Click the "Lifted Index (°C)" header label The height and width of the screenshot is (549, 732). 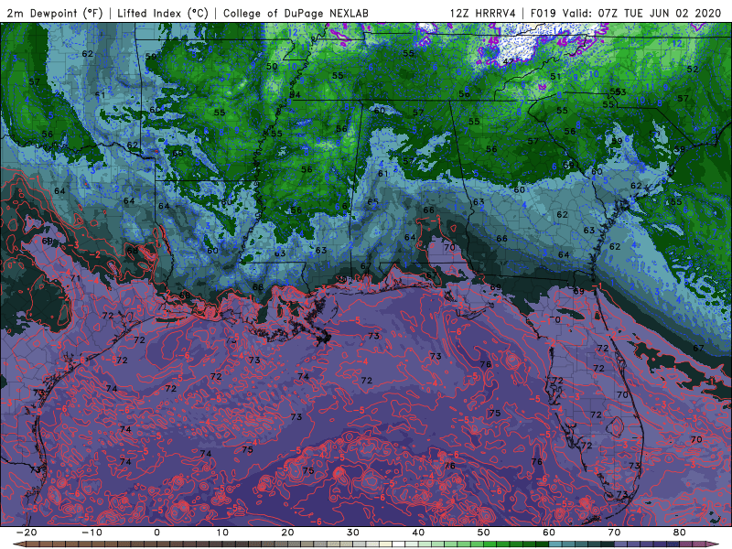click(163, 13)
